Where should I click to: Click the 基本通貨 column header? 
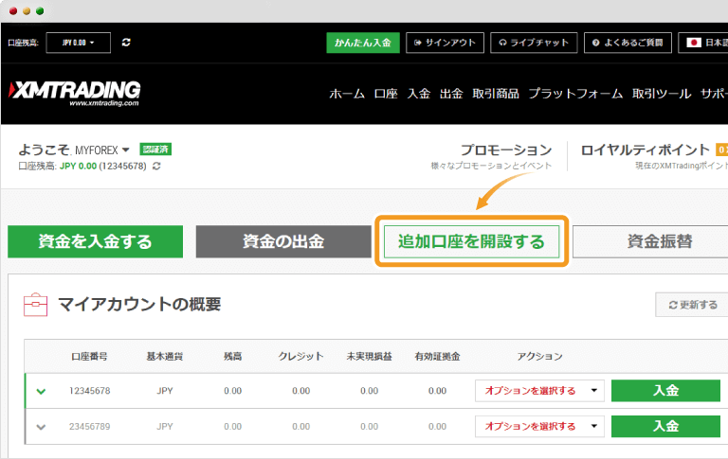tap(165, 357)
